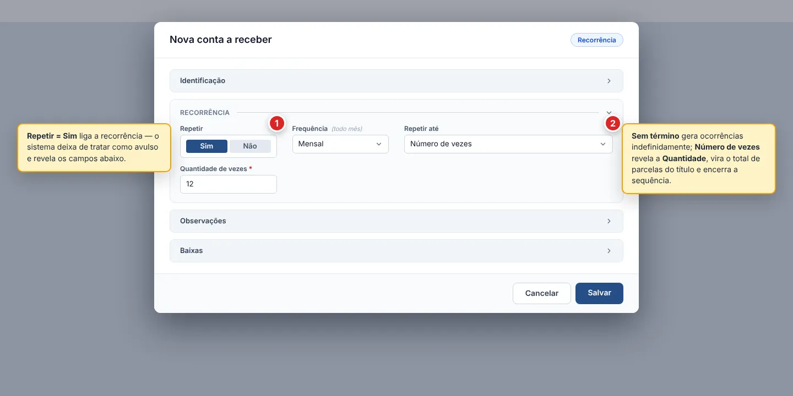Image resolution: width=793 pixels, height=396 pixels.
Task: Open the Baixas accordion header
Action: [397, 251]
